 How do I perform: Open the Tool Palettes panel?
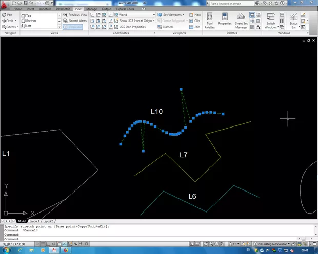coord(210,21)
